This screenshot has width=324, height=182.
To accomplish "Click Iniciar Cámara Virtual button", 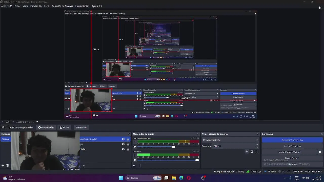I will point(289,152).
